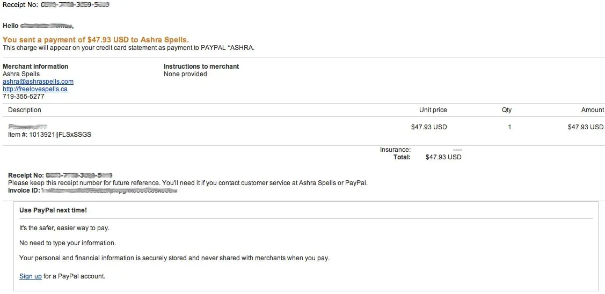
Task: Click the Invoice ID label
Action: pos(24,190)
